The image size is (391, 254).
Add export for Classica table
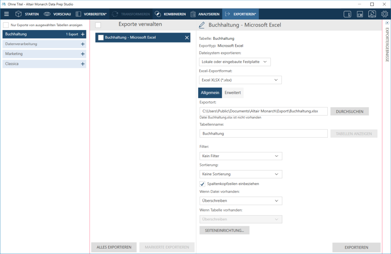[83, 64]
